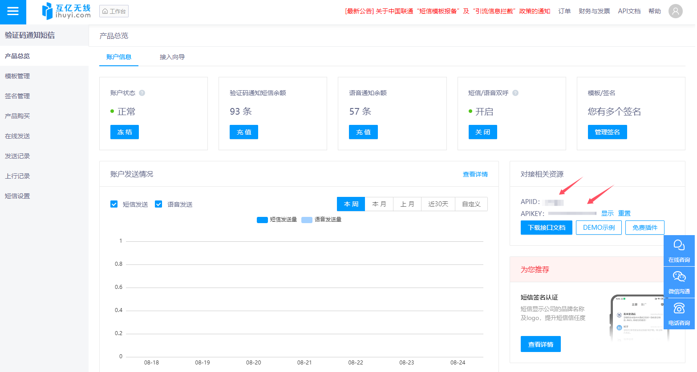Screen dimensions: 697x372
Task: Click the 显示 link for APIKEY
Action: click(607, 213)
